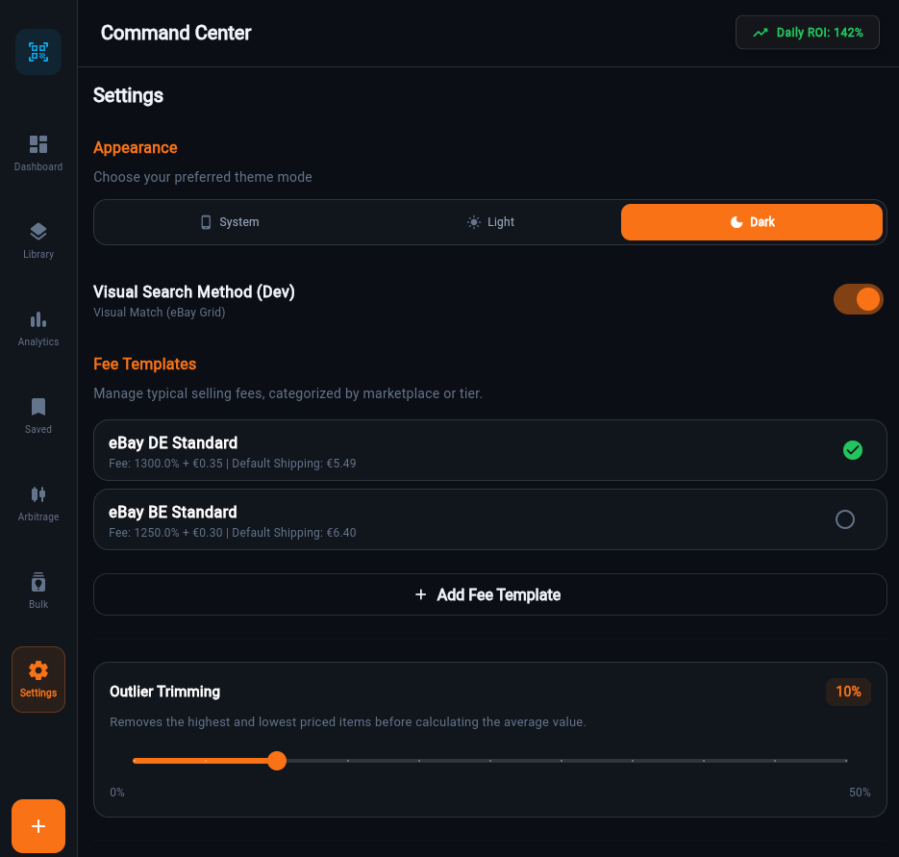Open the Bulk processing section
Viewport: 899px width, 857px height.
[x=38, y=590]
